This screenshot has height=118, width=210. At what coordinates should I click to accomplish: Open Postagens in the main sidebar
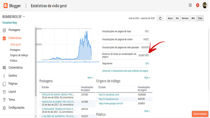pos(14,30)
